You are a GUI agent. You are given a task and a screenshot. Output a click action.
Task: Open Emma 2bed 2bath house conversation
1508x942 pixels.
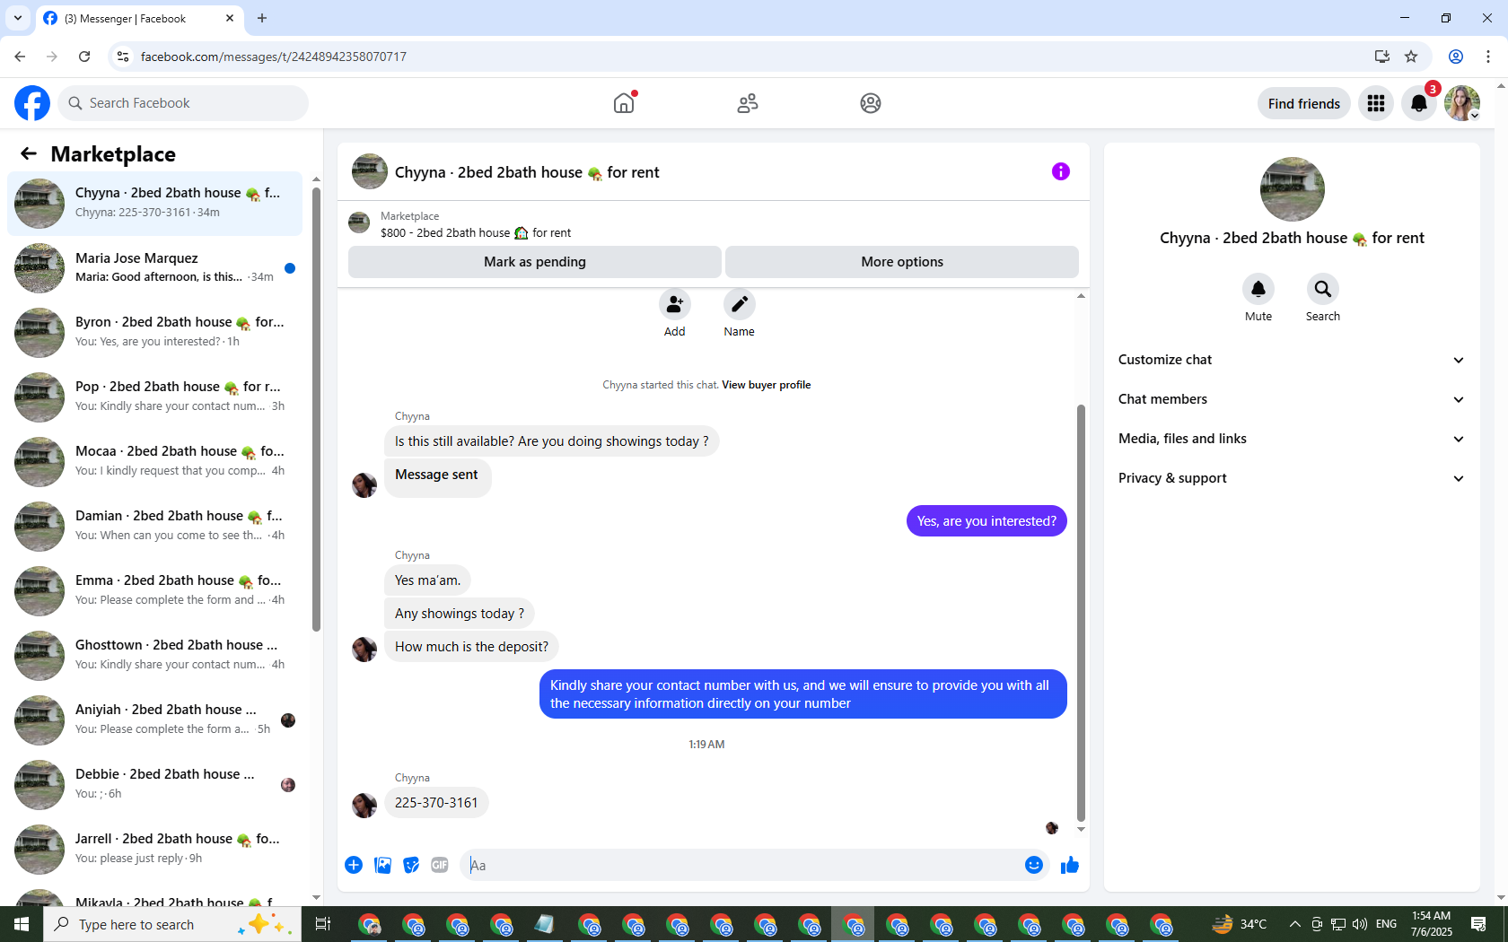tap(155, 591)
